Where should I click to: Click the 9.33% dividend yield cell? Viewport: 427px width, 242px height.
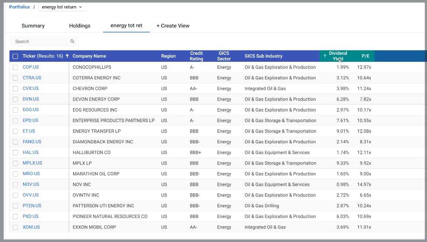point(343,163)
